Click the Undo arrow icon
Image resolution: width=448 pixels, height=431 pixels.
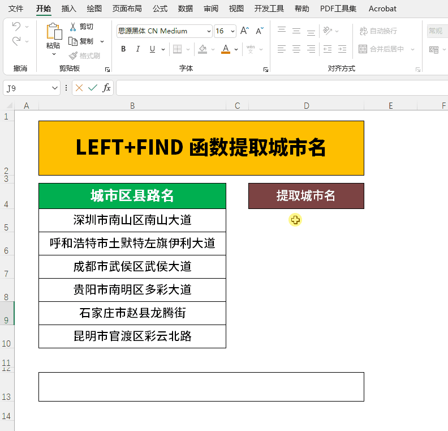(16, 26)
